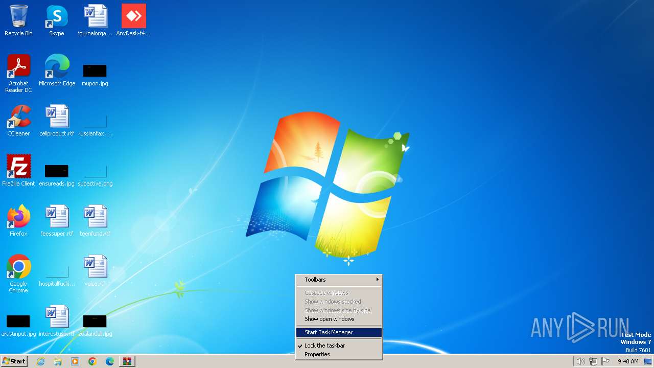Select the Skype desktop shortcut
The height and width of the screenshot is (368, 654).
click(x=57, y=20)
